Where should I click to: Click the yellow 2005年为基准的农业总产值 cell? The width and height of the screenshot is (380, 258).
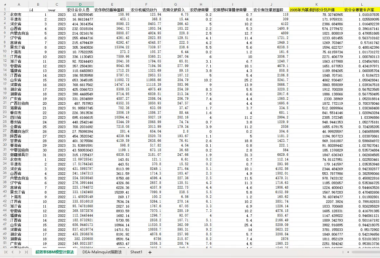[317, 10]
